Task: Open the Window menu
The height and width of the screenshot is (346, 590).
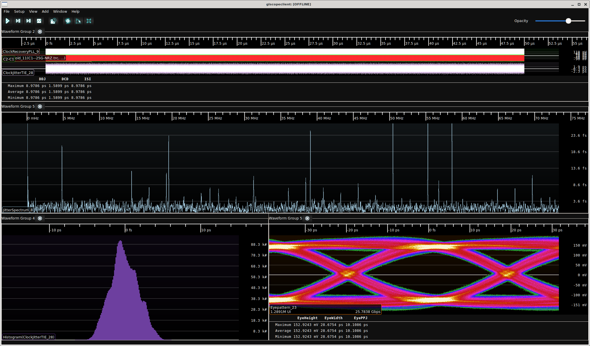Action: pos(60,12)
